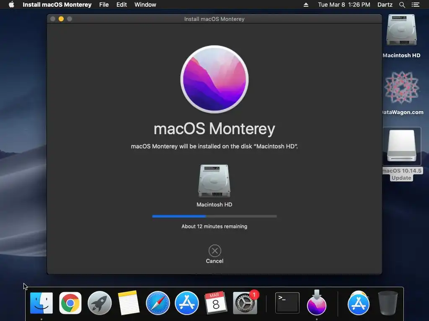Open Spotlight search

(x=402, y=5)
